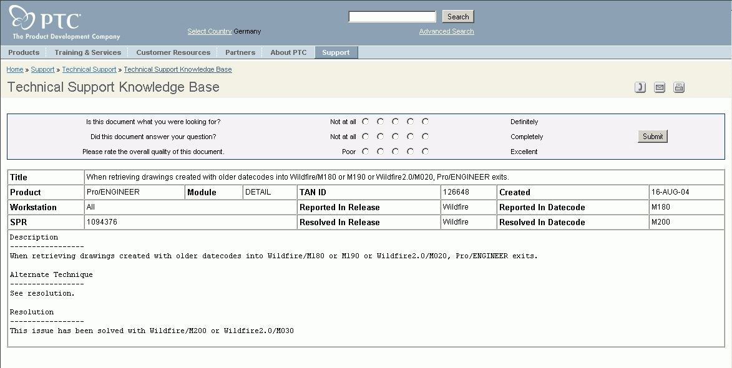Click the Reported In Release value 'Wildfire'
732x368 pixels.
click(x=455, y=207)
